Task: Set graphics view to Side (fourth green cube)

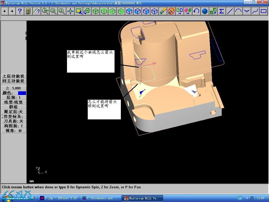Action: coord(121,11)
